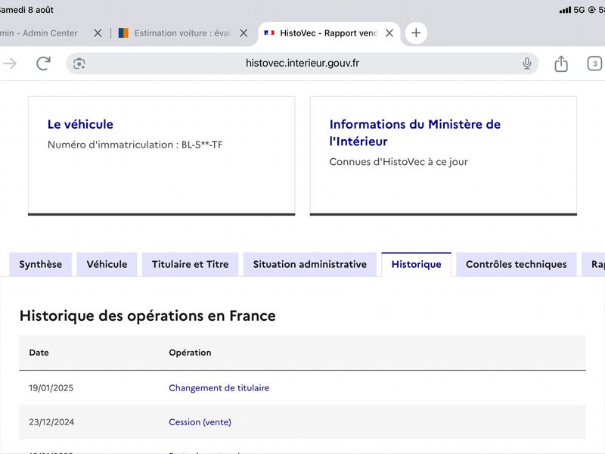Image resolution: width=605 pixels, height=454 pixels.
Task: Switch to the Estimation voiture browser tab
Action: coord(175,33)
